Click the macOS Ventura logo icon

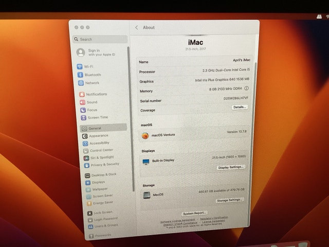[x=145, y=135]
